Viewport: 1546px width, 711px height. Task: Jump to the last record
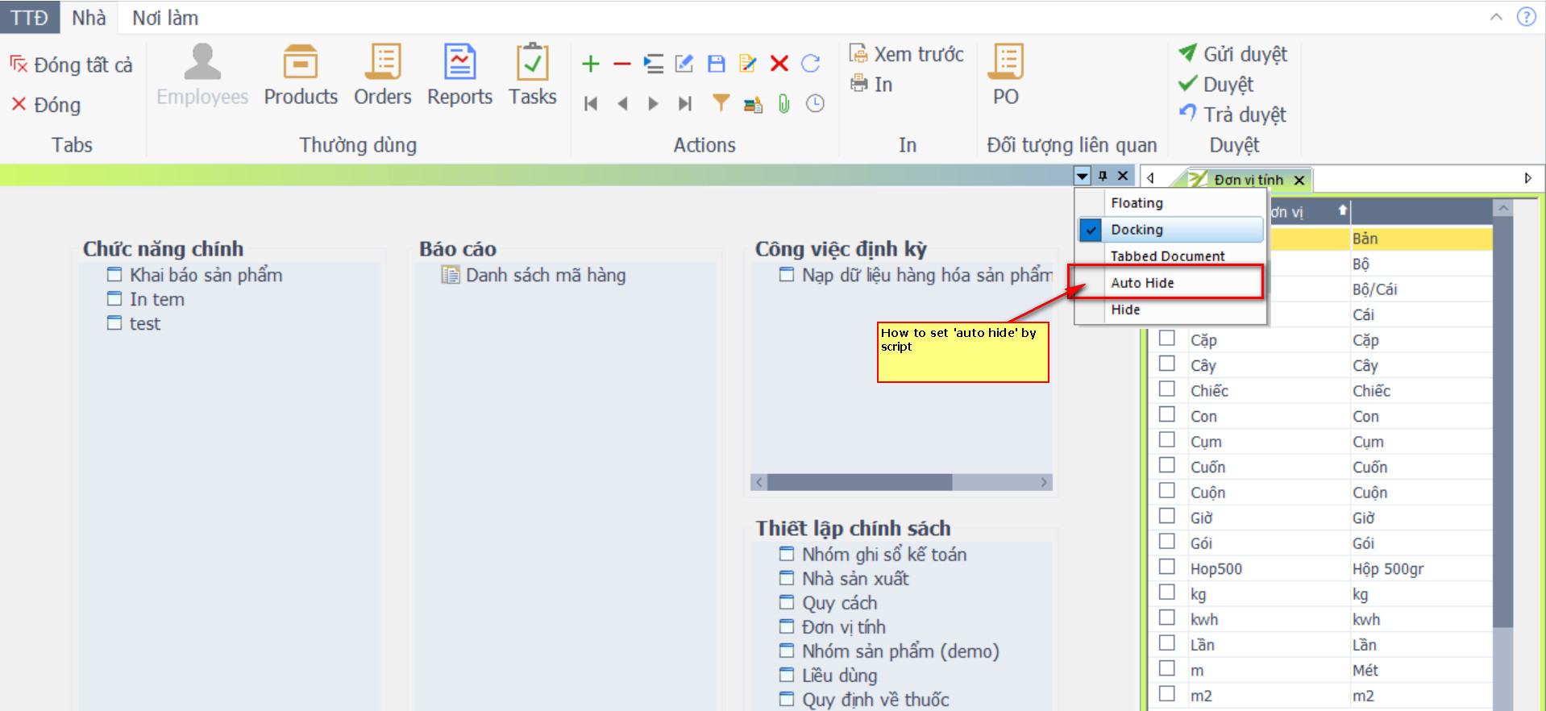click(x=685, y=103)
